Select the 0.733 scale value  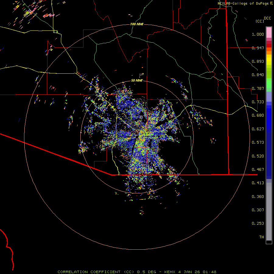click(258, 102)
